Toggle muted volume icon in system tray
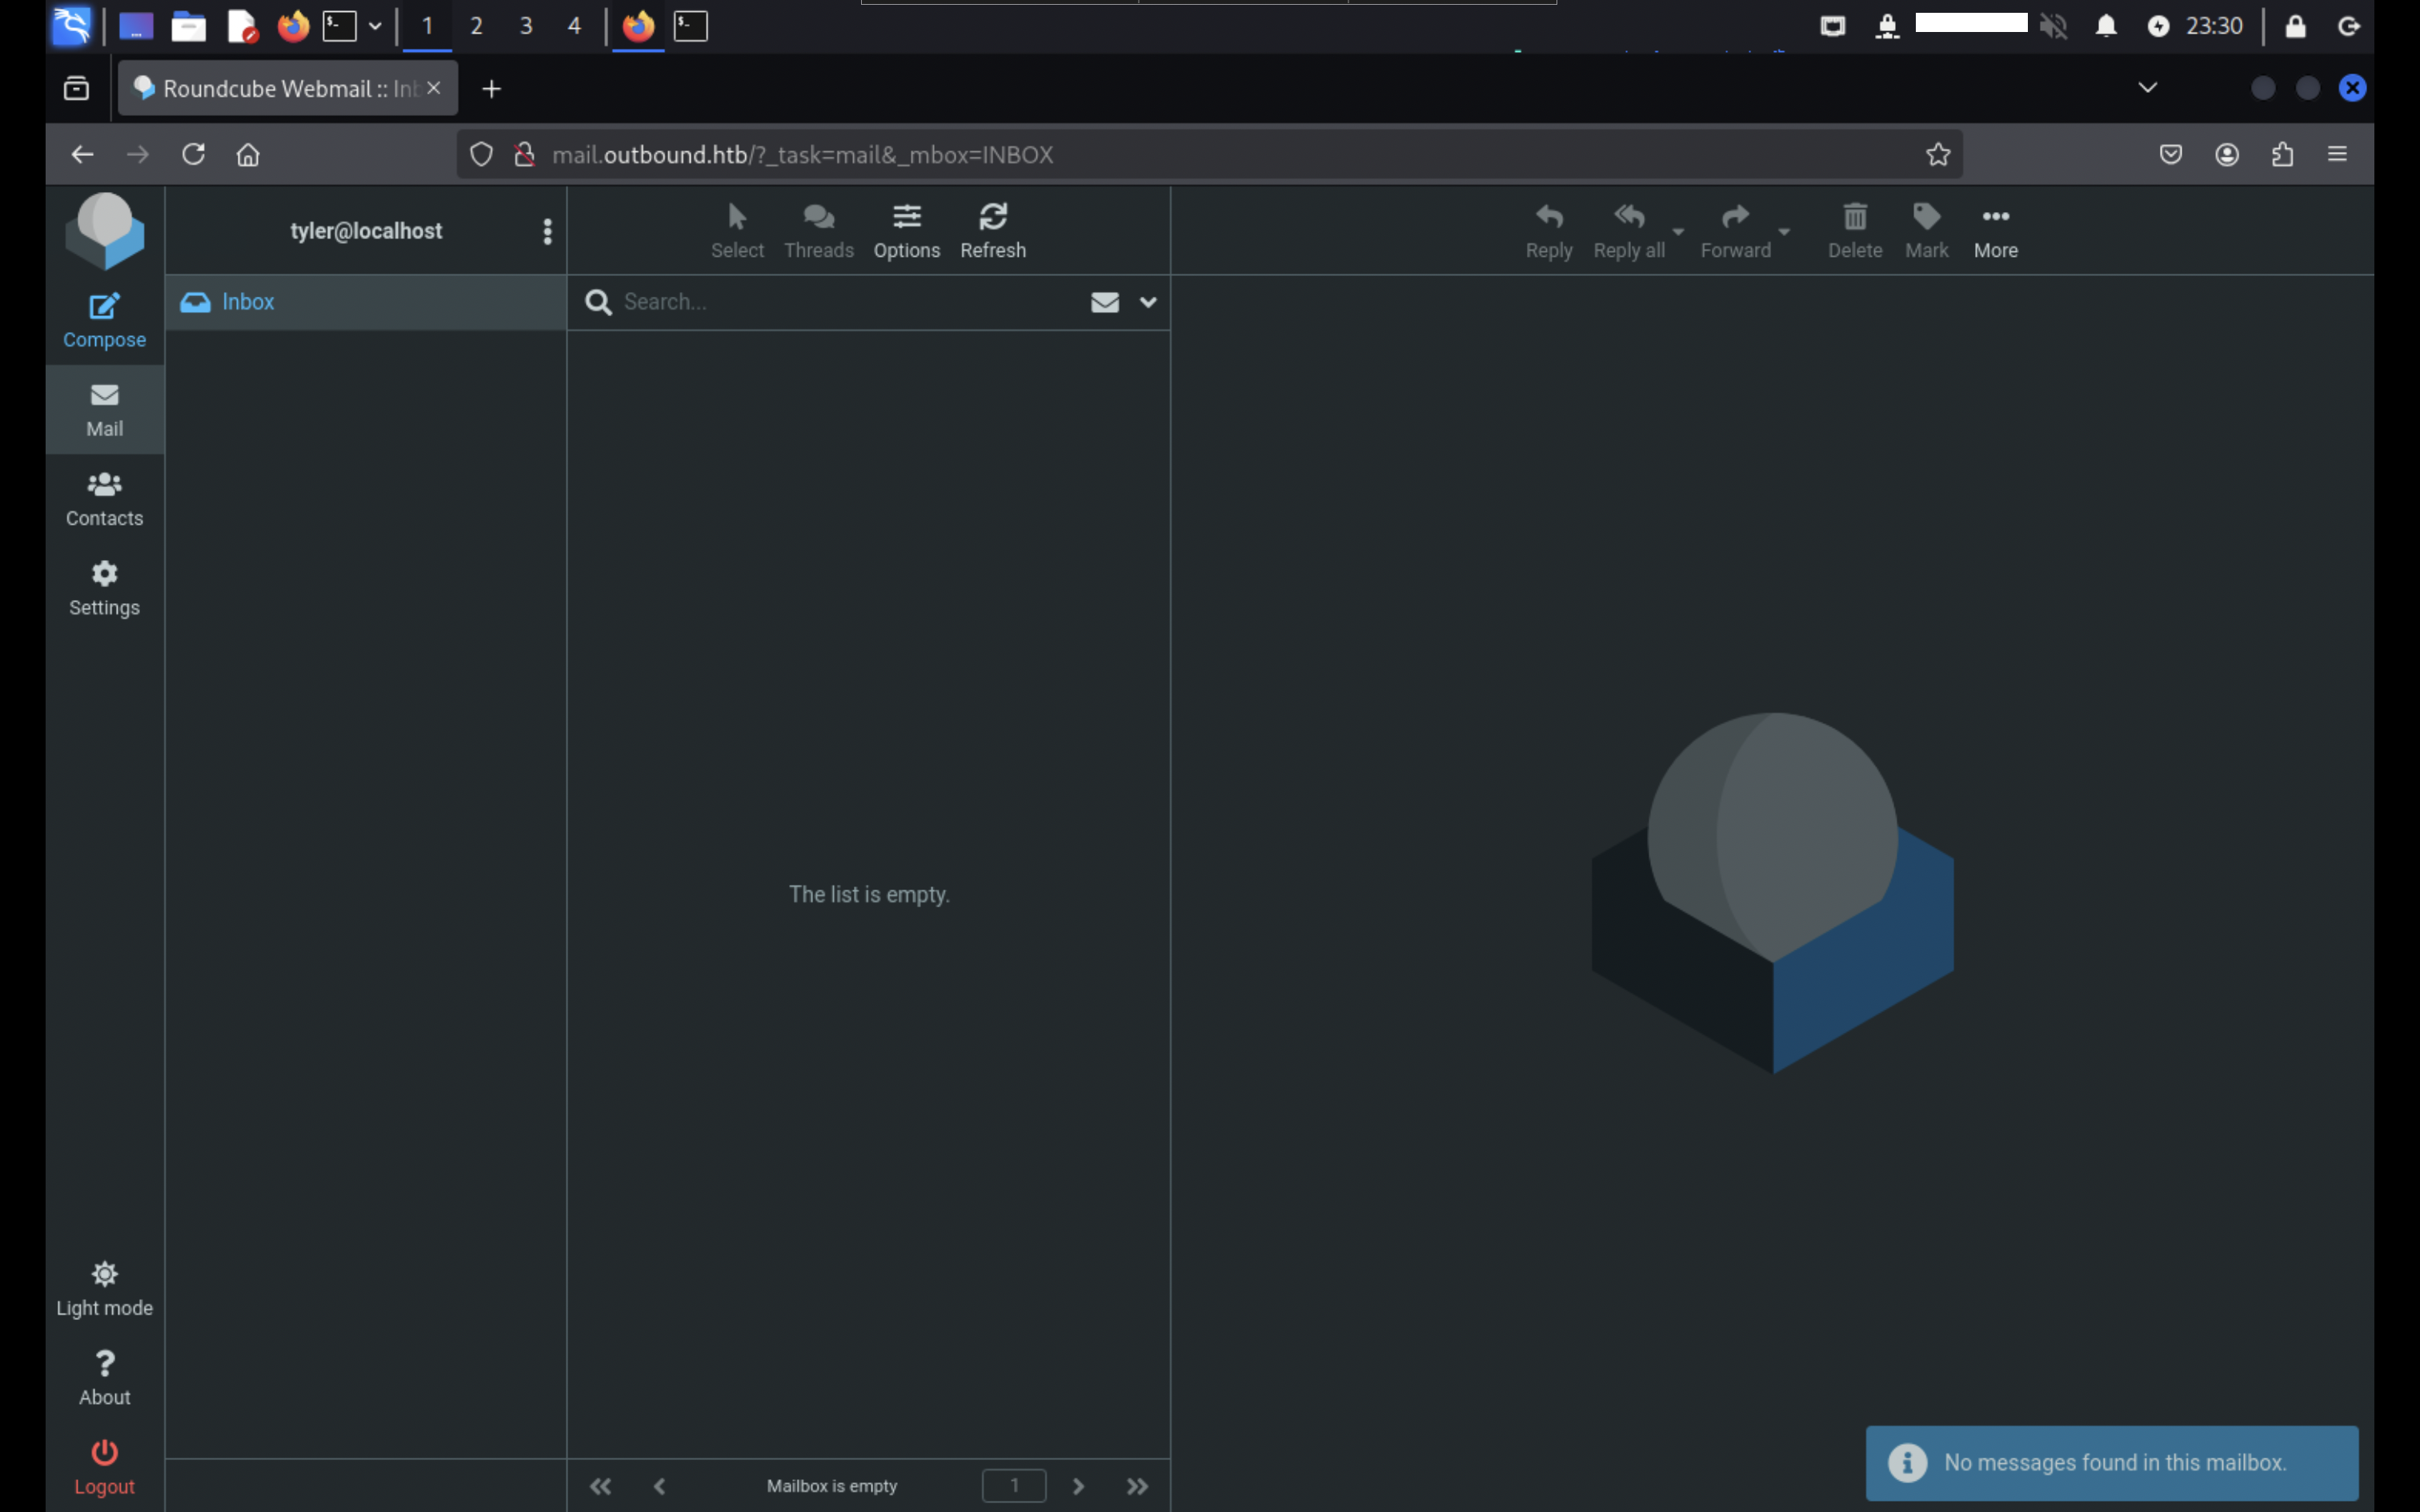 click(x=2052, y=26)
